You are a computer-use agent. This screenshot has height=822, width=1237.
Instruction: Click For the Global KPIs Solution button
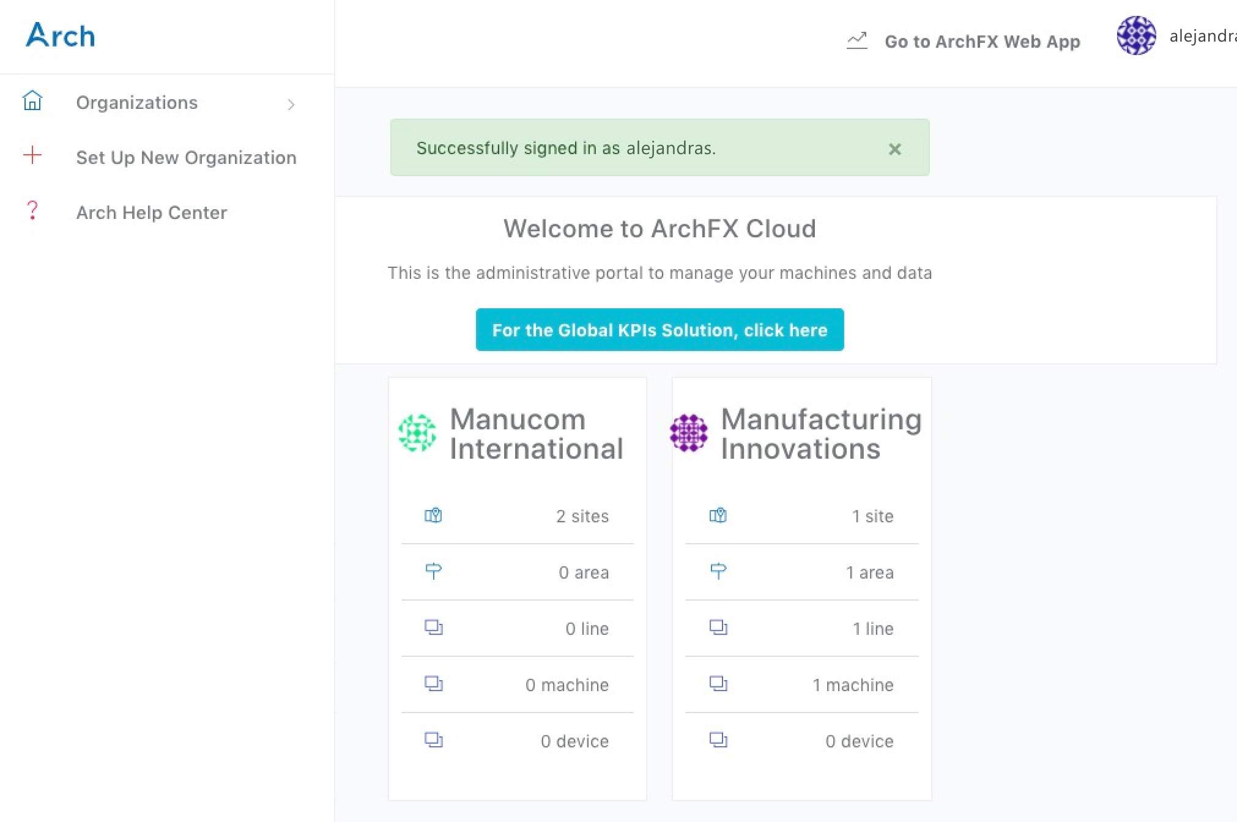[659, 330]
